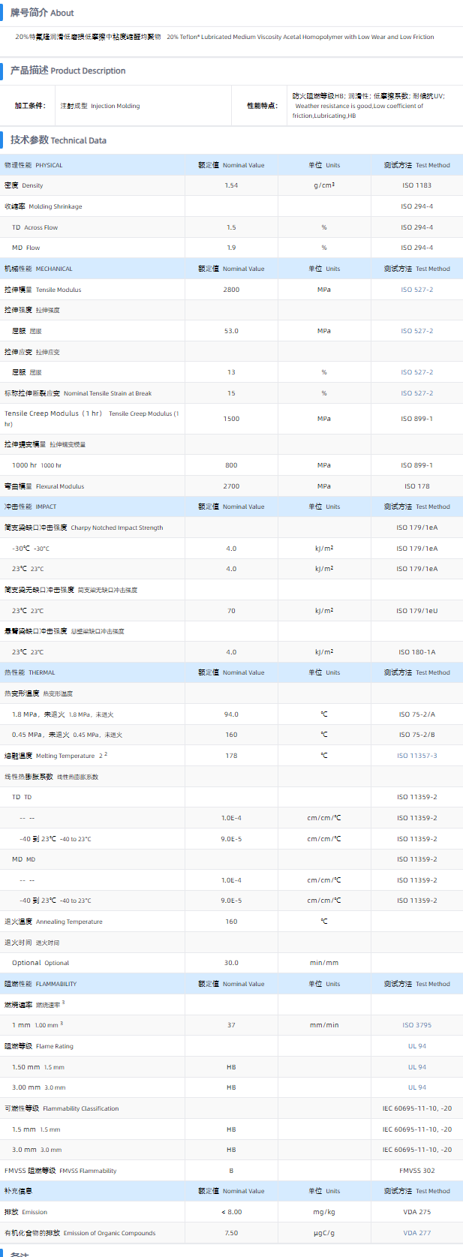Viewport: 463px width, 1257px height.
Task: Click the 阻燃性能 FLAMMABILITY section header
Action: pos(41,984)
